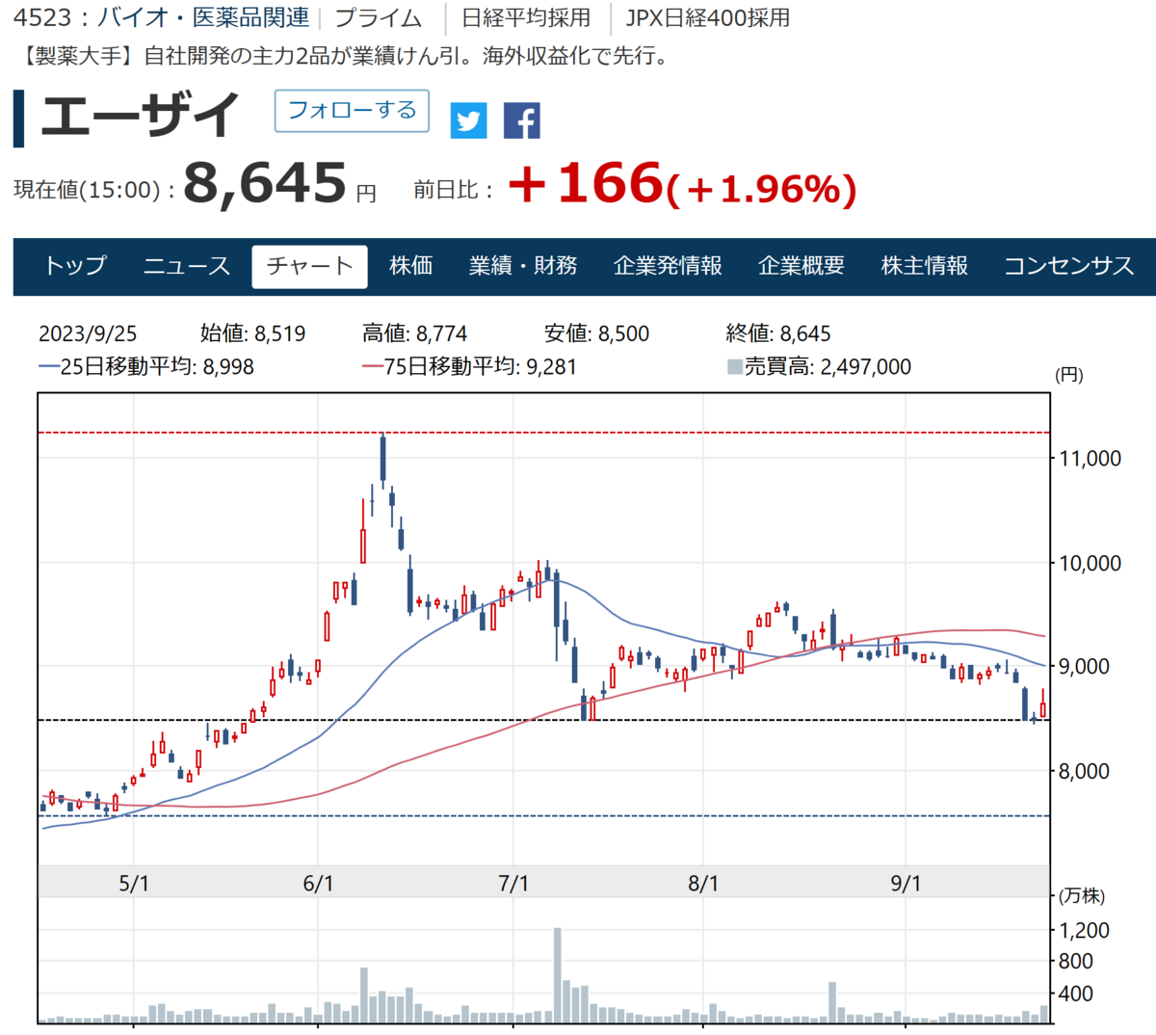Click the 売買高 volume legend entry
This screenshot has height=1035, width=1156.
[x=819, y=367]
